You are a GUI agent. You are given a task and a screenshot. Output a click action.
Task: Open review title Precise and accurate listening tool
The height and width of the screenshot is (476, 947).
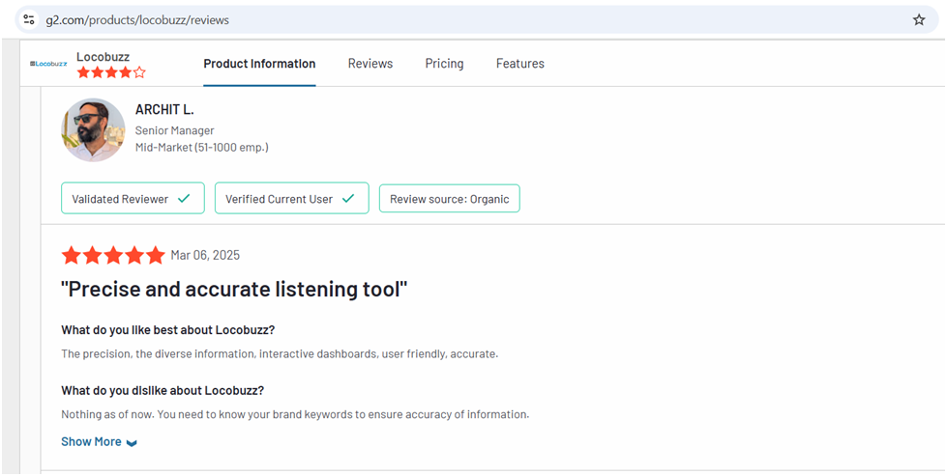(x=234, y=290)
